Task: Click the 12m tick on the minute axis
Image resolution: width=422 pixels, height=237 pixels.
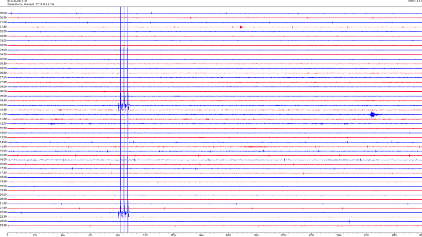Action: point(173,235)
